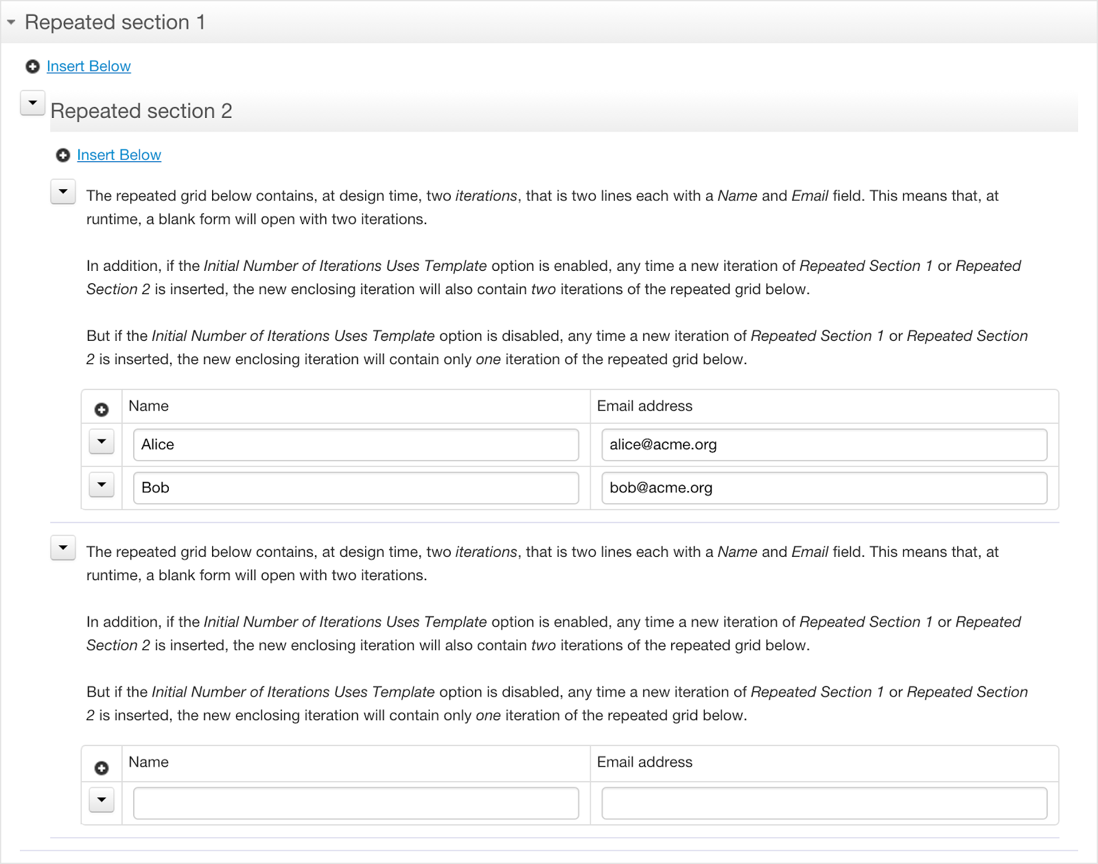Click the plus icon beside the Repeated section 1 Insert Below link
The width and height of the screenshot is (1098, 864).
pyautogui.click(x=32, y=67)
